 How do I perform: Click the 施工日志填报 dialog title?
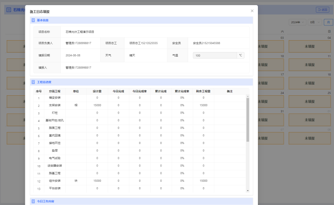(x=40, y=12)
